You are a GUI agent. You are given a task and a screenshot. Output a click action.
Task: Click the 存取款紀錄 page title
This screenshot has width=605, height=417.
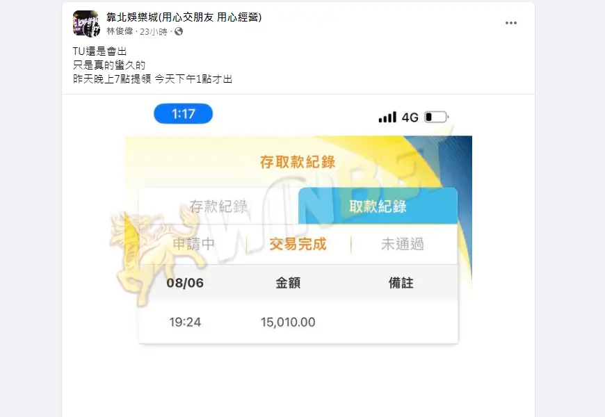[x=298, y=162]
